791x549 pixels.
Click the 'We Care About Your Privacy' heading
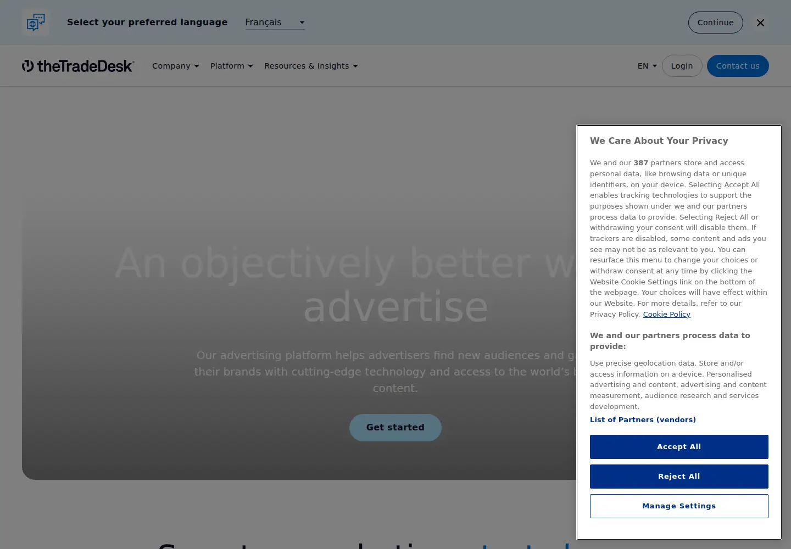(659, 141)
